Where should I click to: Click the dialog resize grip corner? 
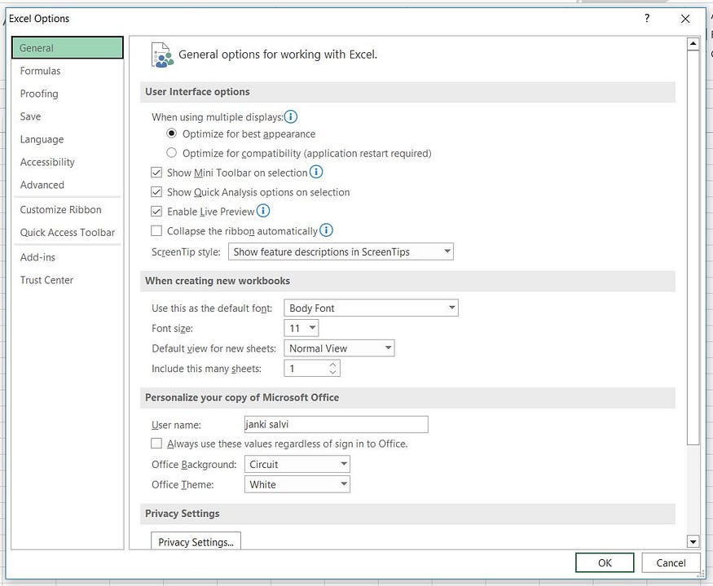pos(700,574)
